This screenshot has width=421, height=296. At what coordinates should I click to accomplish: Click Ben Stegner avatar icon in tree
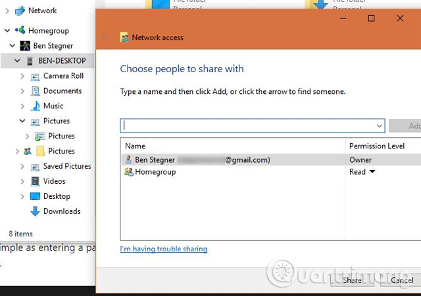25,46
